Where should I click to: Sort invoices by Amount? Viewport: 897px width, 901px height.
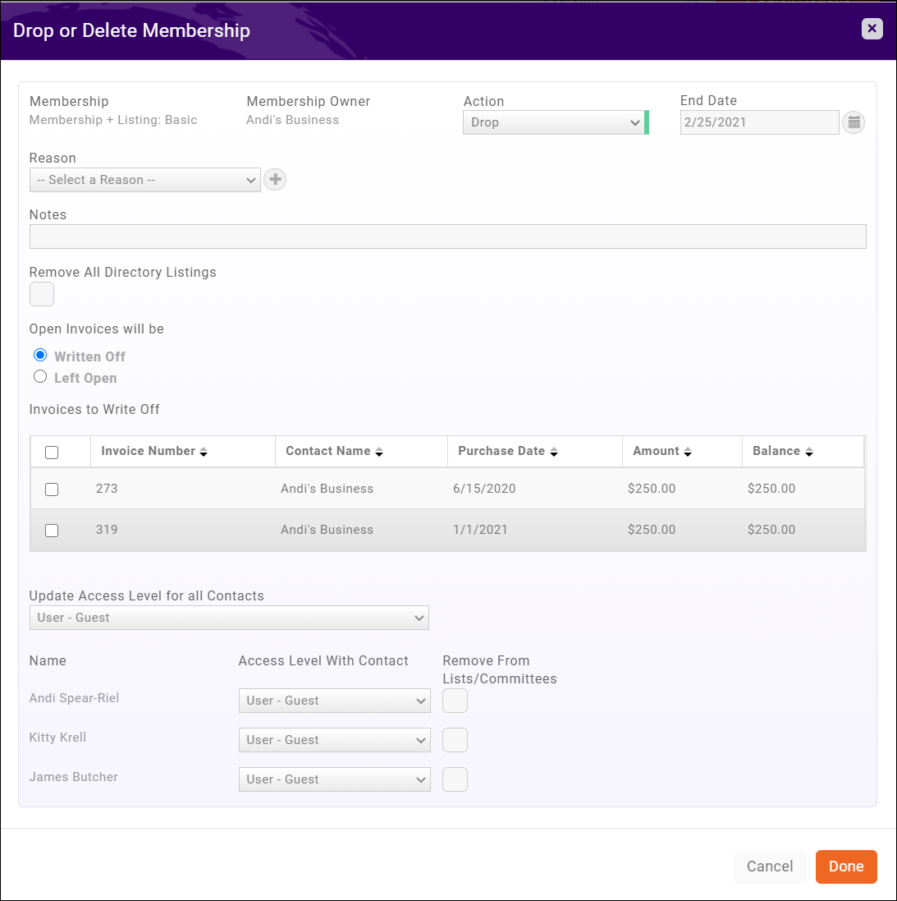coord(688,451)
